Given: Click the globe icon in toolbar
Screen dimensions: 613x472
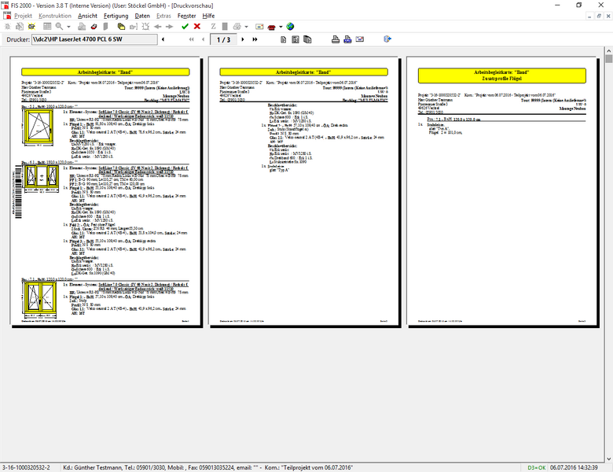Looking at the screenshot, I should tap(290, 26).
